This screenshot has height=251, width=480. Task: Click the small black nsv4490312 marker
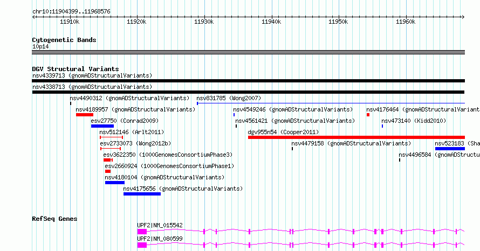(x=71, y=103)
